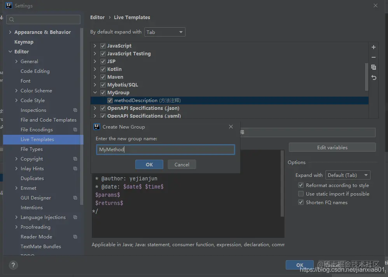The image size is (388, 277).
Task: Expand the Proofreading settings node
Action: pos(16,227)
